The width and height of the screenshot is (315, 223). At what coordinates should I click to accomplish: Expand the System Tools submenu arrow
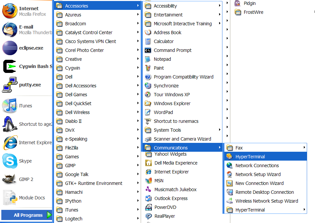pos(219,130)
